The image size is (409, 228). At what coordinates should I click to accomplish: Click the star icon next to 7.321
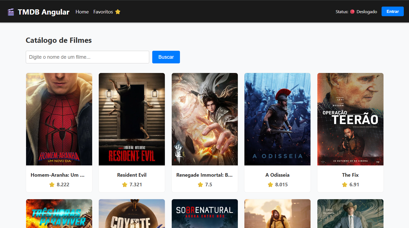pos(125,185)
